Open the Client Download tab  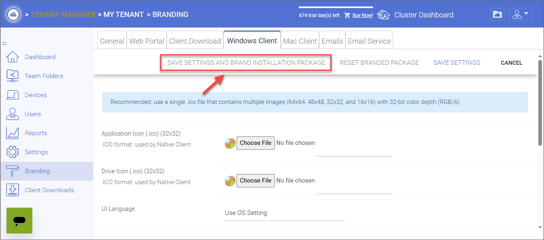tap(195, 41)
